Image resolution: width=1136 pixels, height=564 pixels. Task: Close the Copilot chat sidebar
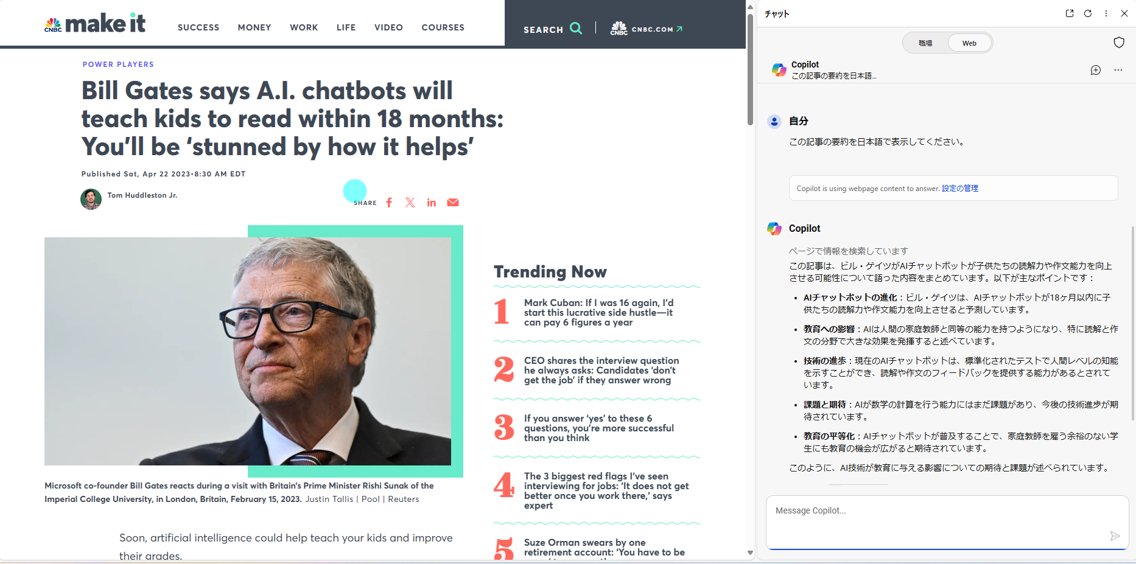coord(1124,13)
